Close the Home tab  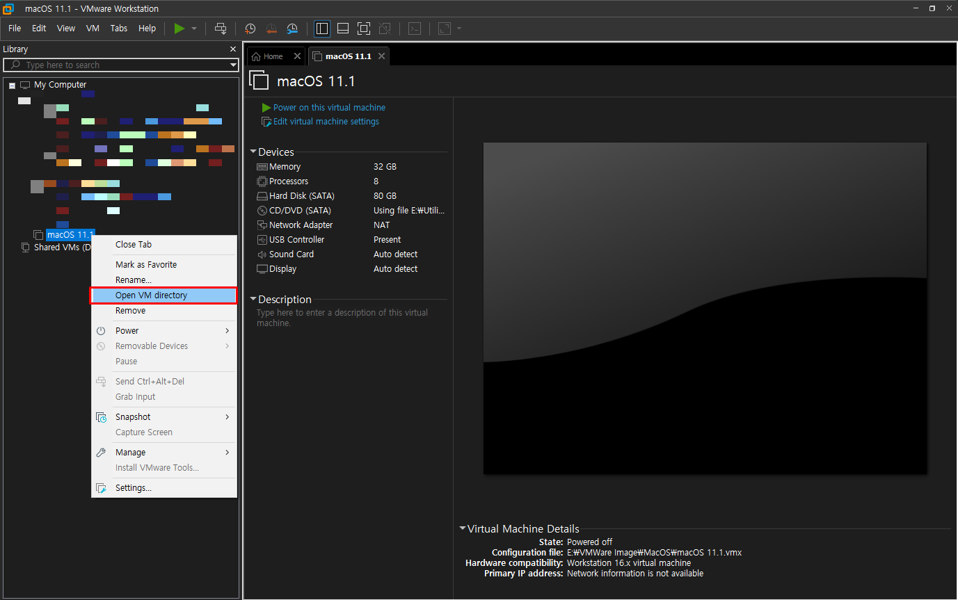[x=298, y=56]
